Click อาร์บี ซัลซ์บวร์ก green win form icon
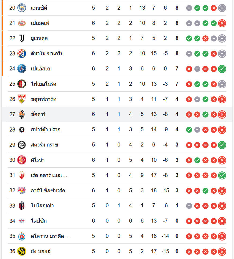This screenshot has height=259, width=234. pyautogui.click(x=205, y=190)
